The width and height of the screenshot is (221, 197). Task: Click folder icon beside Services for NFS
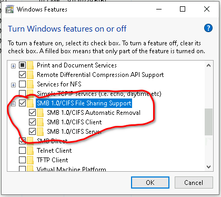(x=30, y=84)
